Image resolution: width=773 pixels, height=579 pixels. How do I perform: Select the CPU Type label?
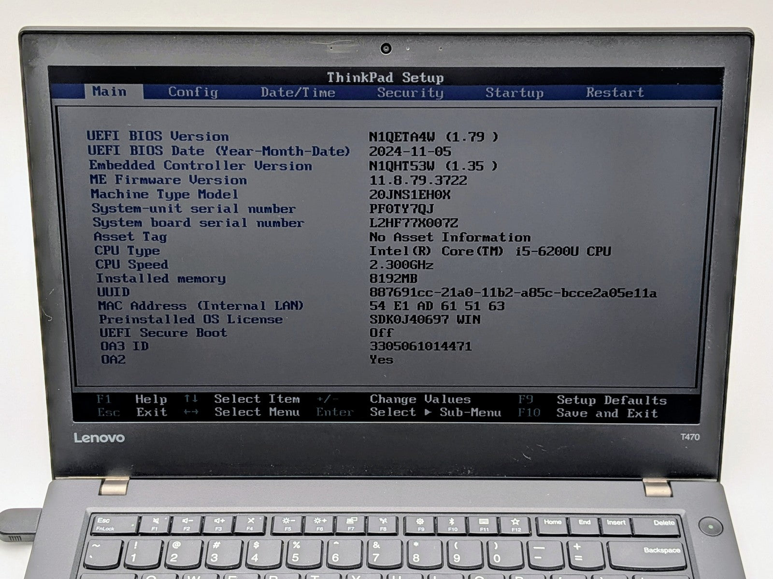127,250
